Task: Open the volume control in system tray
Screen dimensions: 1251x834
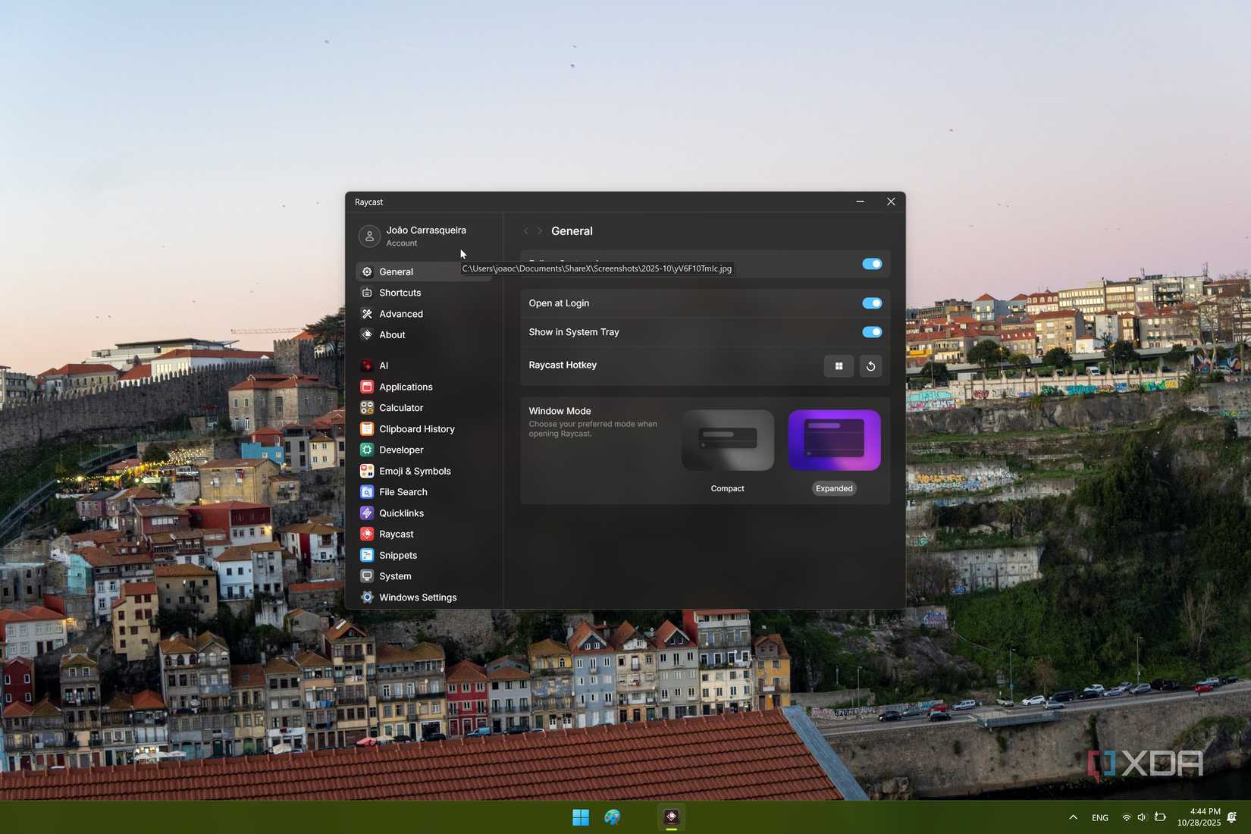Action: click(x=1142, y=817)
